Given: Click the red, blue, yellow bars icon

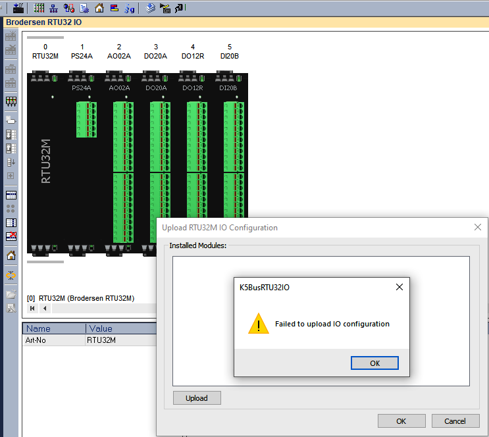Looking at the screenshot, I should coord(115,8).
